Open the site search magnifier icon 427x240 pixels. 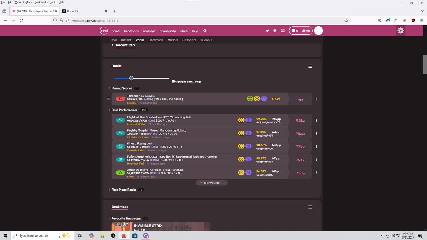[205, 31]
